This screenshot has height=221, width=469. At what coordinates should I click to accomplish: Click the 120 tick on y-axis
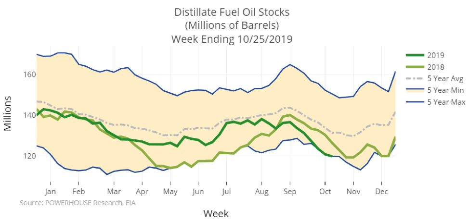point(27,156)
